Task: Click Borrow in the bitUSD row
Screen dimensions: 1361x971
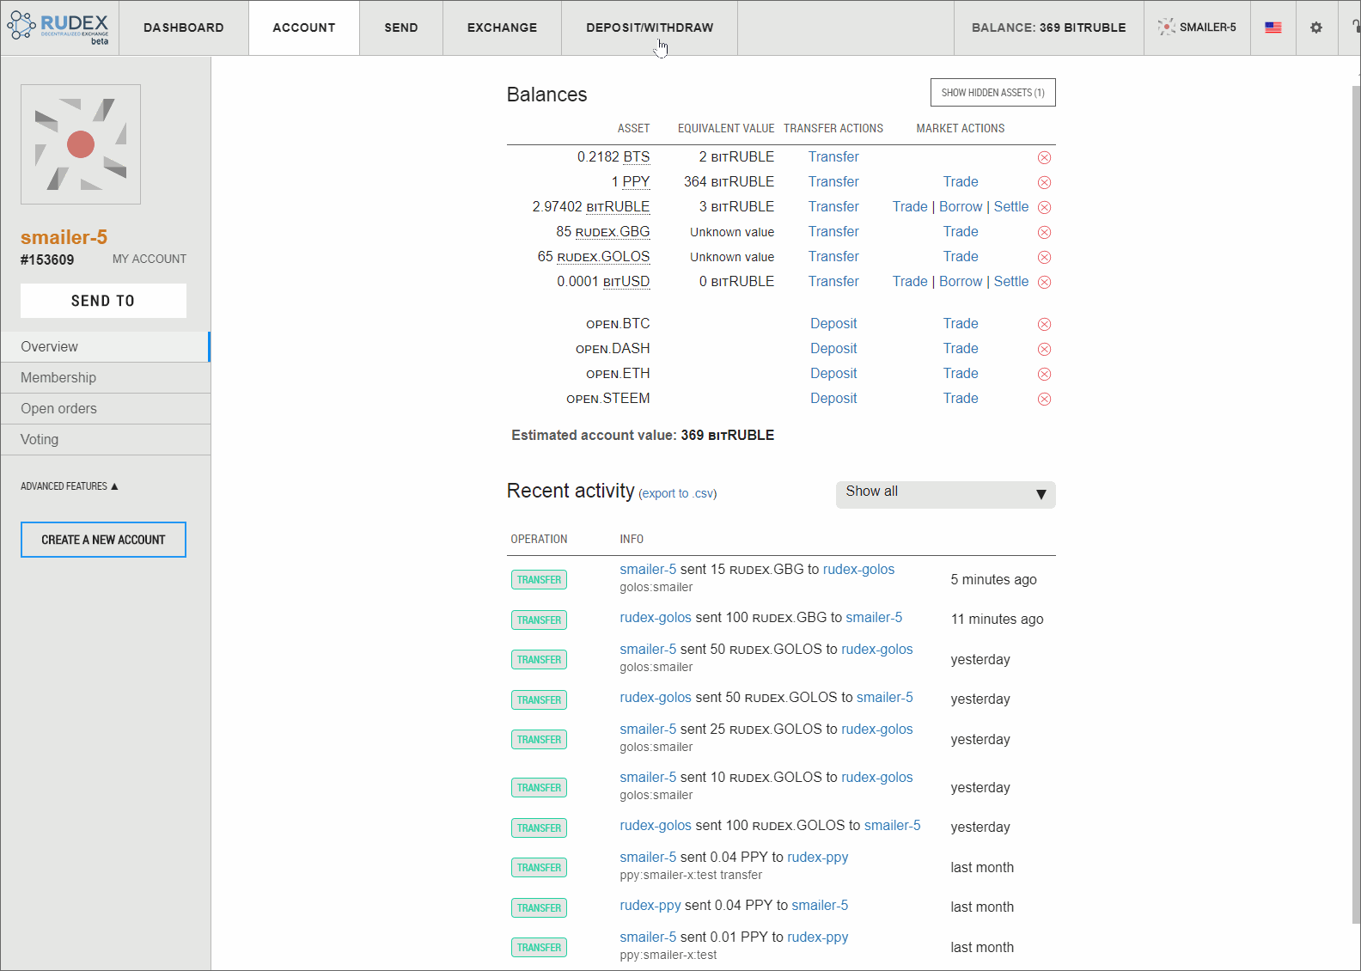Action: pos(961,282)
